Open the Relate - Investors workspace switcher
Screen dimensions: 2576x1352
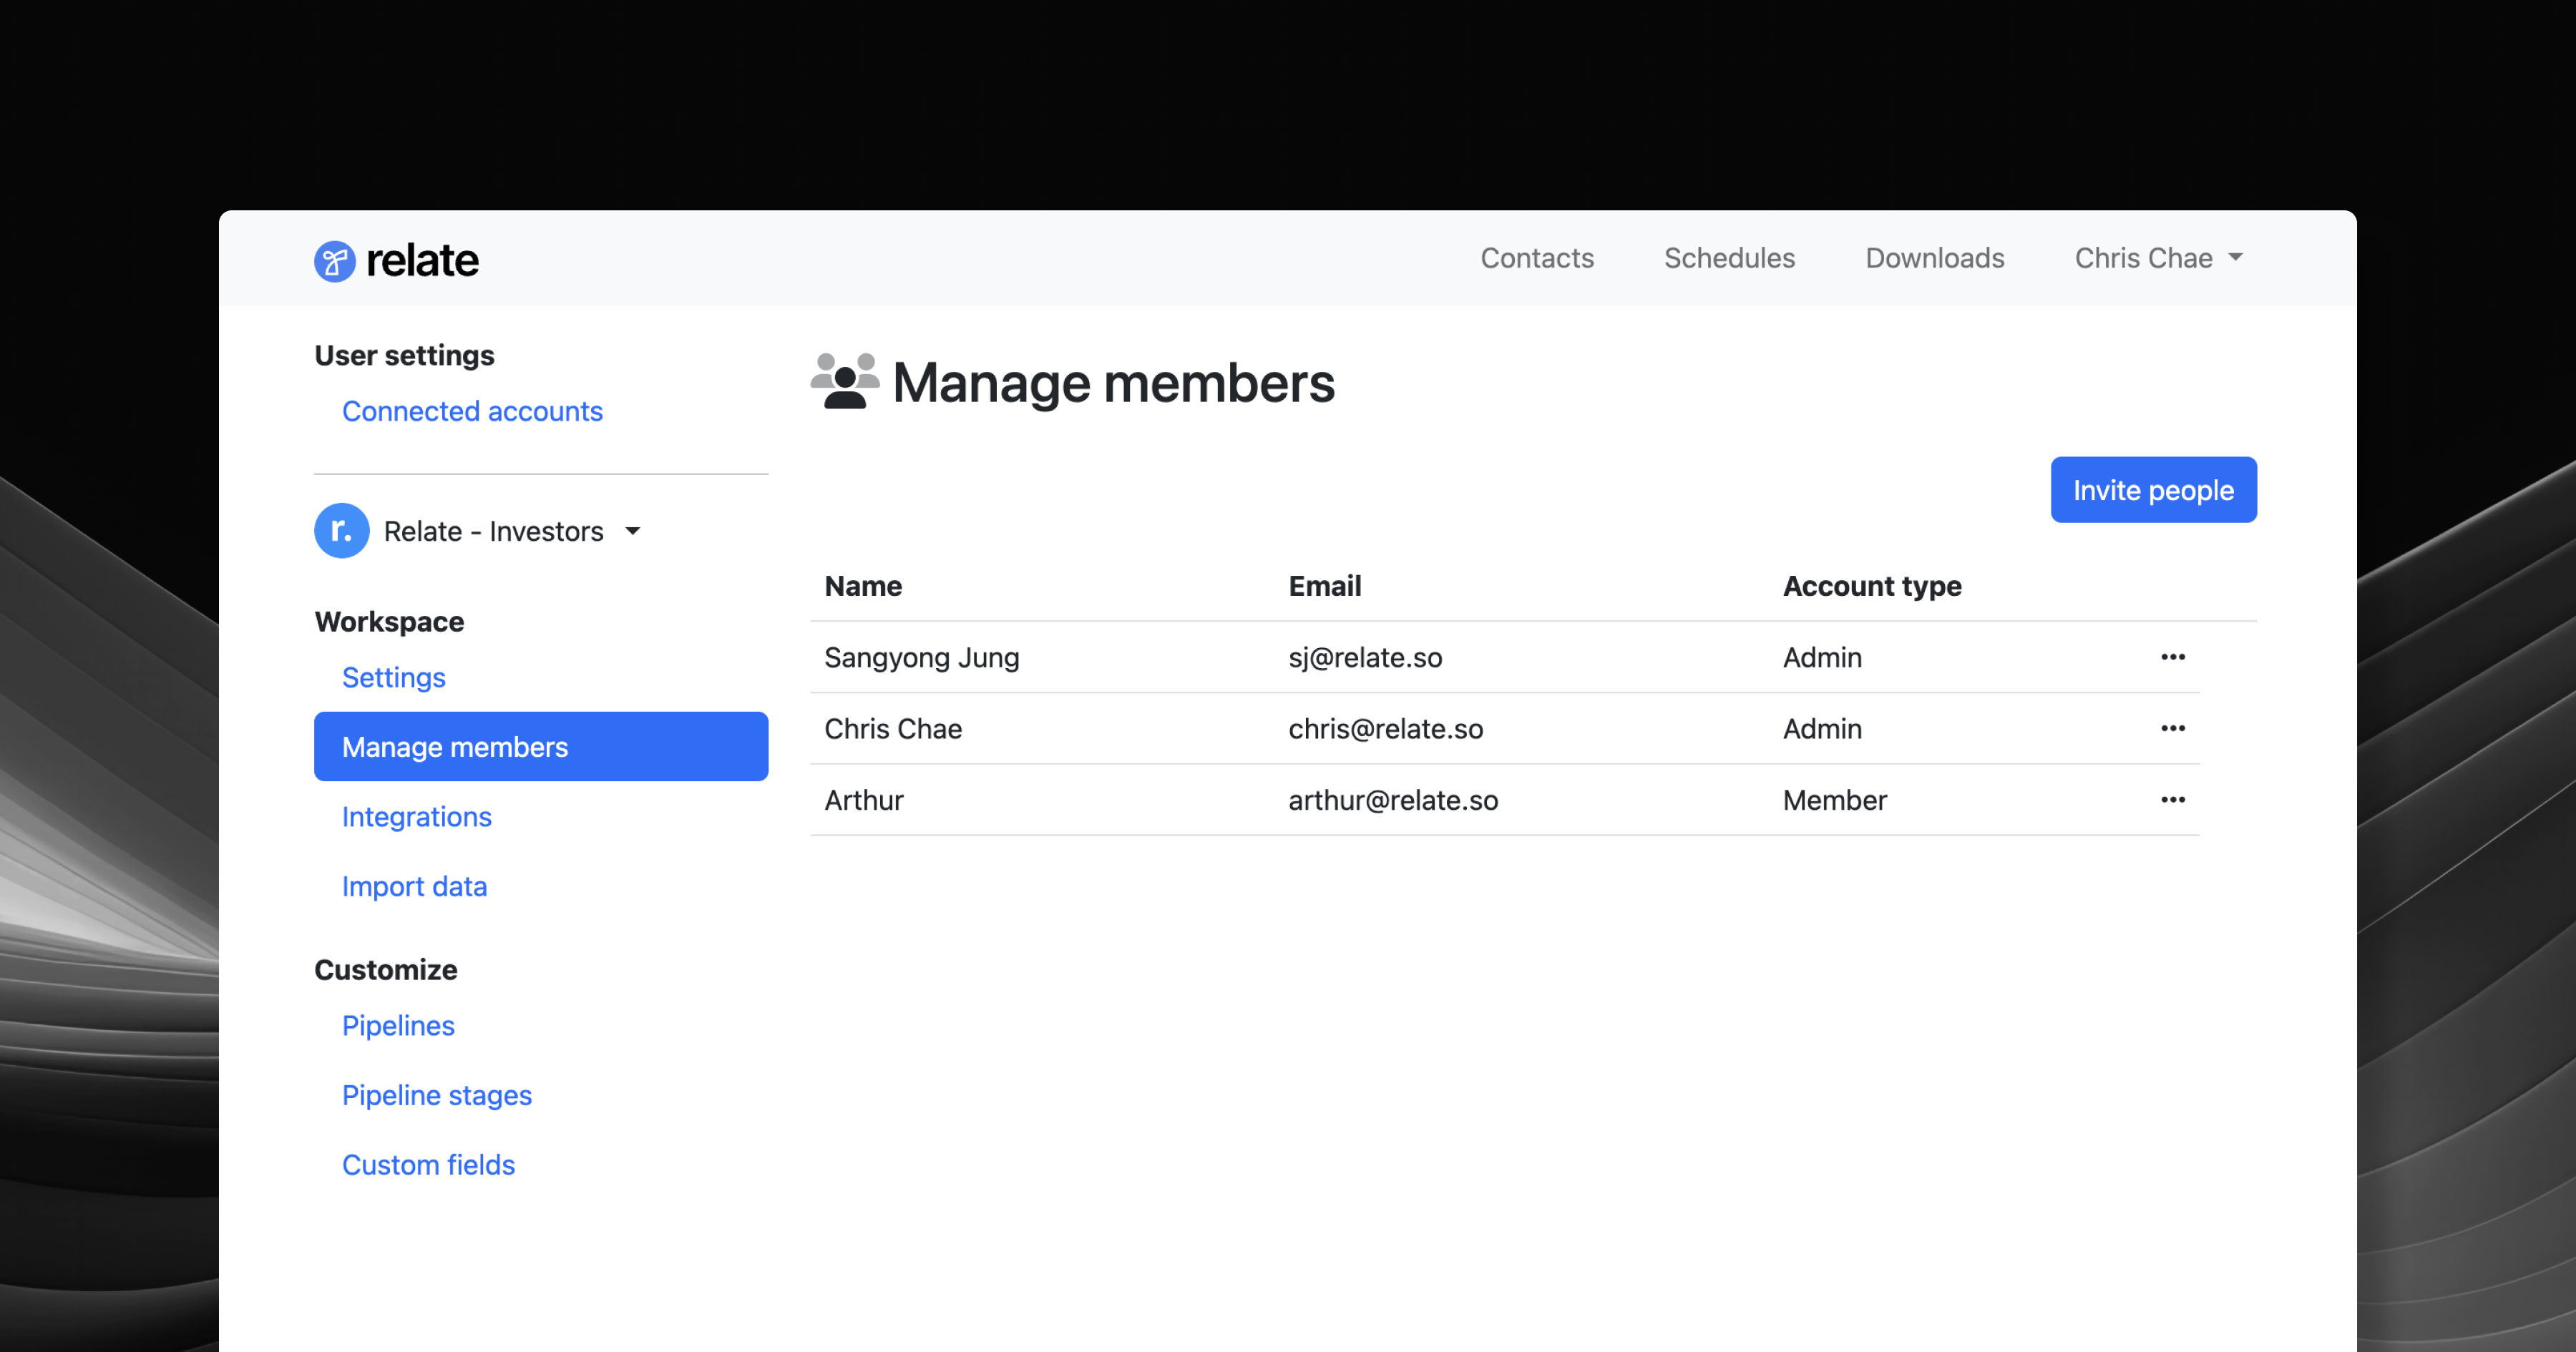tap(512, 531)
